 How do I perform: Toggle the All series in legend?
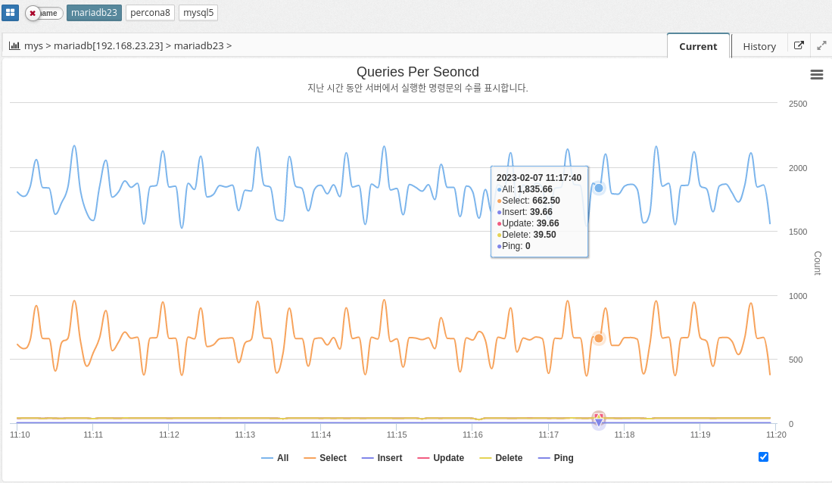(x=276, y=458)
